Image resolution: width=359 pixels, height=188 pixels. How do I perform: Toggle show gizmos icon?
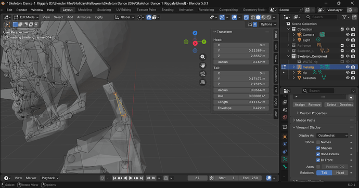[x=222, y=17]
